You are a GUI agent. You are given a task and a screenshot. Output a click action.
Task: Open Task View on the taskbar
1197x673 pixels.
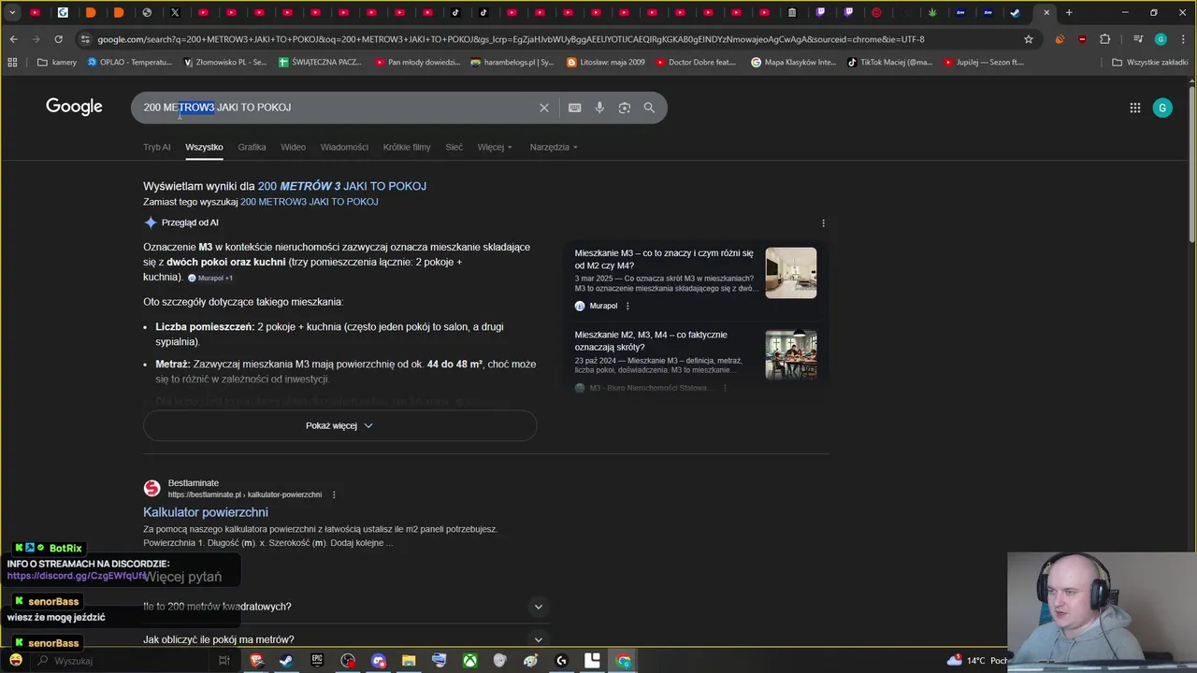pyautogui.click(x=224, y=661)
